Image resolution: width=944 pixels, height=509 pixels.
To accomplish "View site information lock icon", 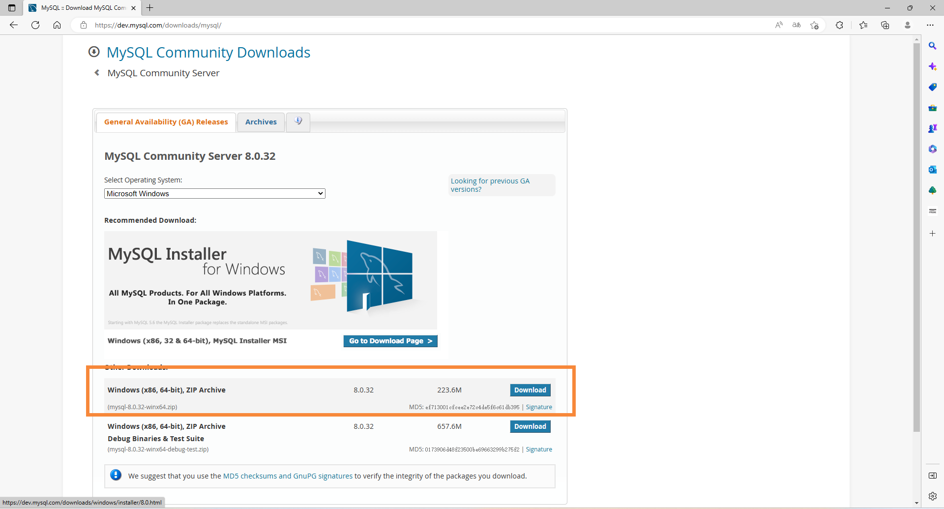I will 84,25.
